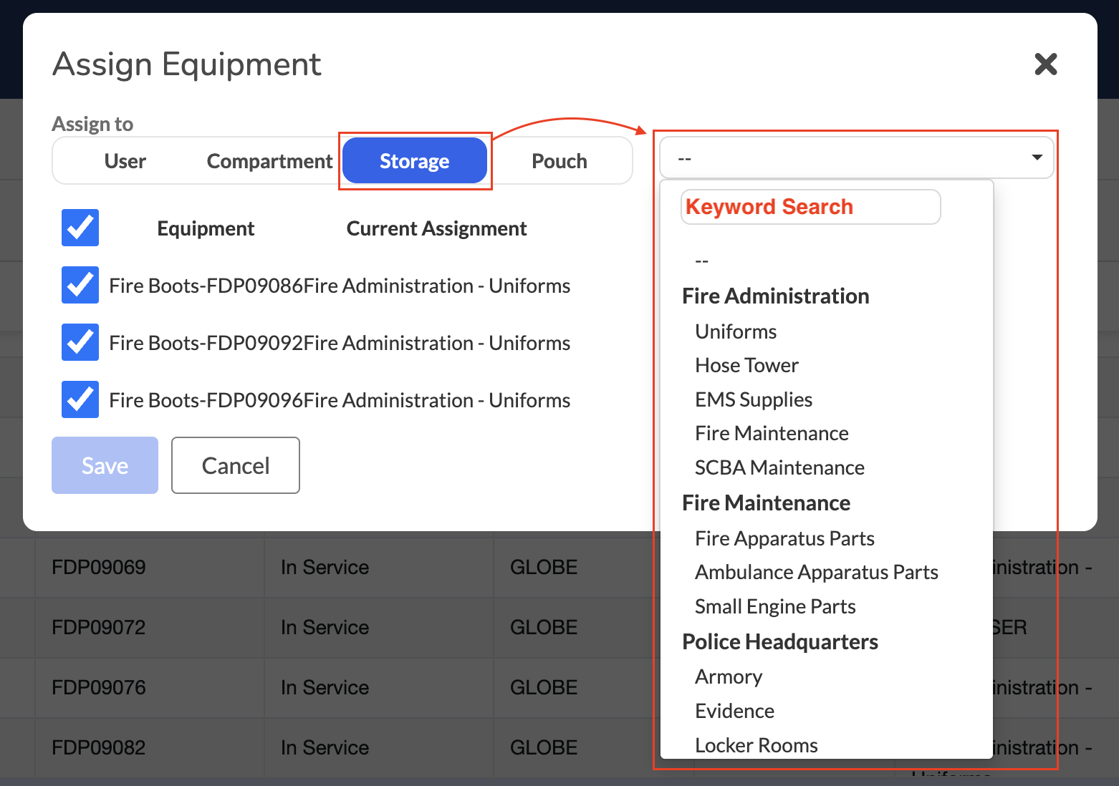
Task: Uncheck Fire Boots-FDP09086 checkbox
Action: point(80,285)
